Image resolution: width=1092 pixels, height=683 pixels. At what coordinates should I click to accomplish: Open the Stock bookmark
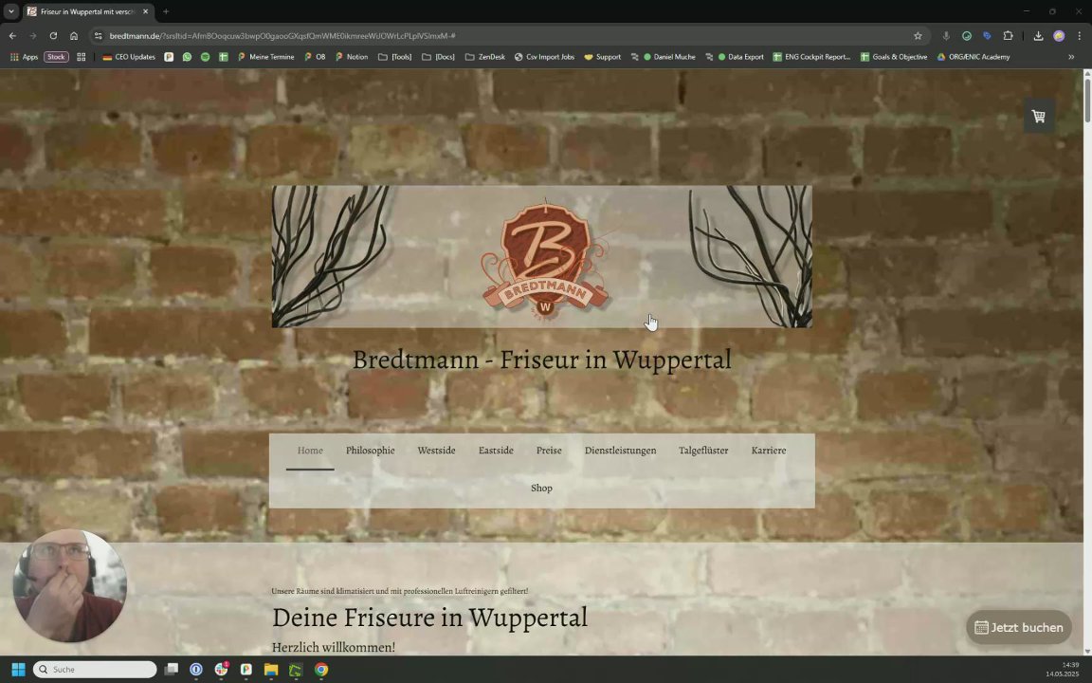57,57
